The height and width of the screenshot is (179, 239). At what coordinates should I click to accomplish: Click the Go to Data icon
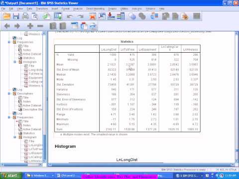pyautogui.click(x=93, y=16)
